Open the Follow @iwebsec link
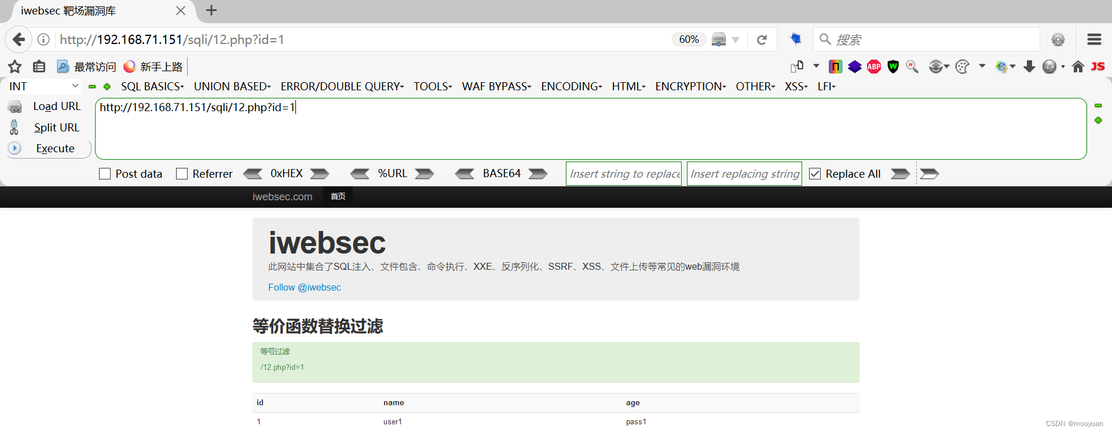Image resolution: width=1112 pixels, height=433 pixels. (305, 287)
